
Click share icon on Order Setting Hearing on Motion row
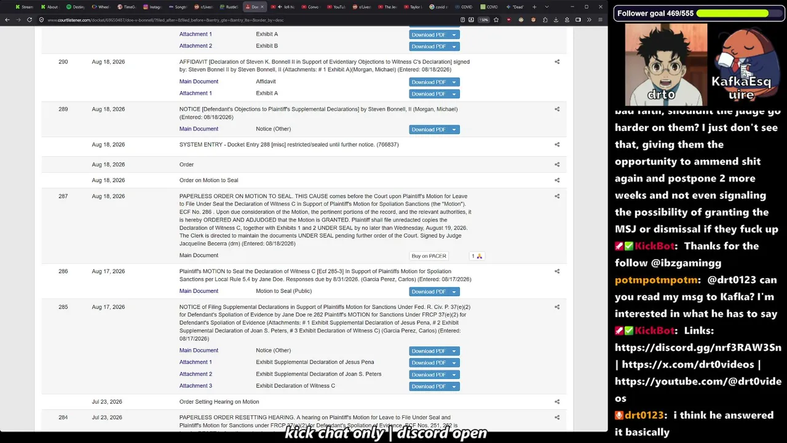tap(557, 402)
